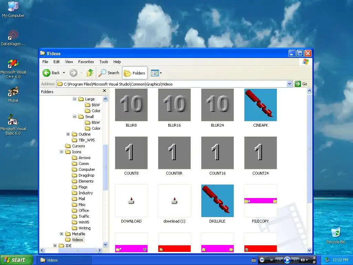This screenshot has width=353, height=265.
Task: Click taskbar media player stop button
Action: 271,260
